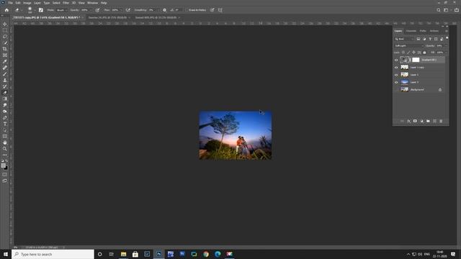Image resolution: width=461 pixels, height=259 pixels.
Task: Select the Zoom tool
Action: tap(5, 149)
